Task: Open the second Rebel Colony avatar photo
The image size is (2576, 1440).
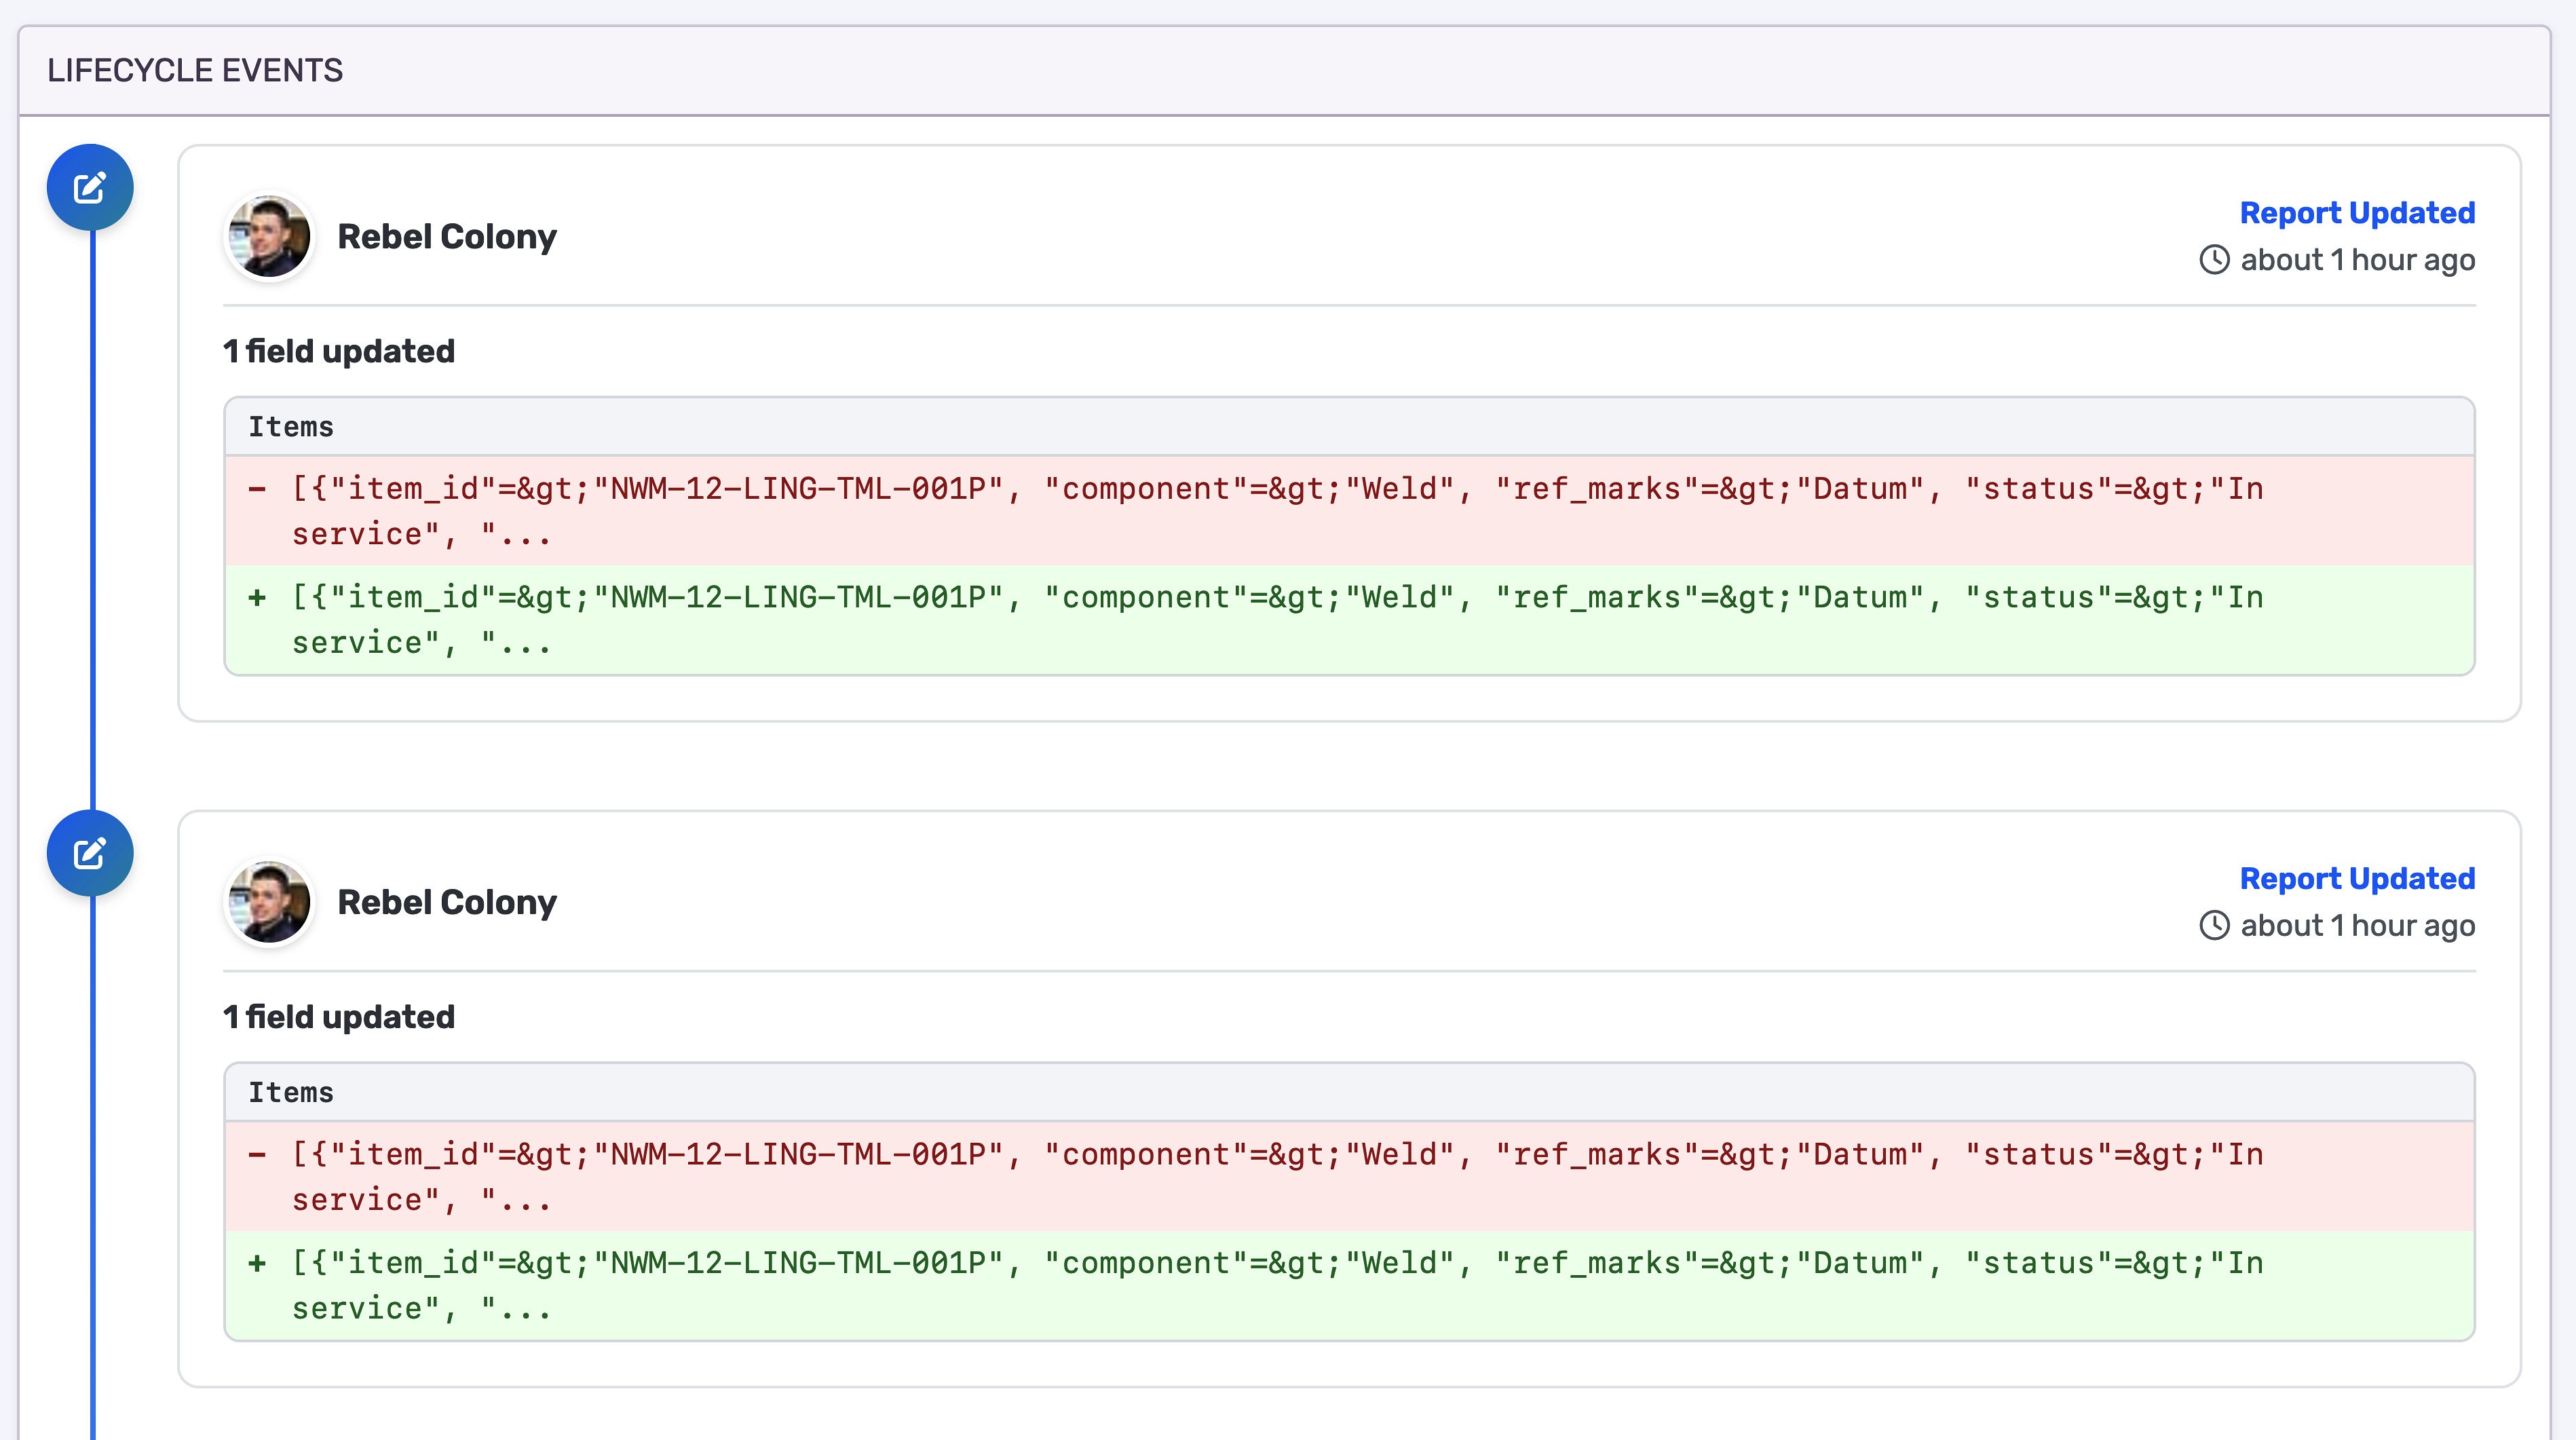Action: (269, 902)
